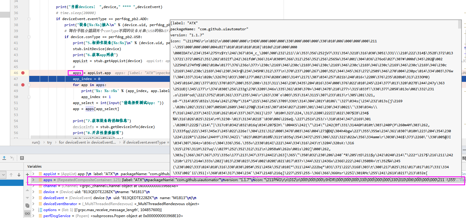This screenshot has width=466, height=218.
Task: Click 'if deviceEvent.eventType' breadcrumb
Action: click(x=146, y=142)
